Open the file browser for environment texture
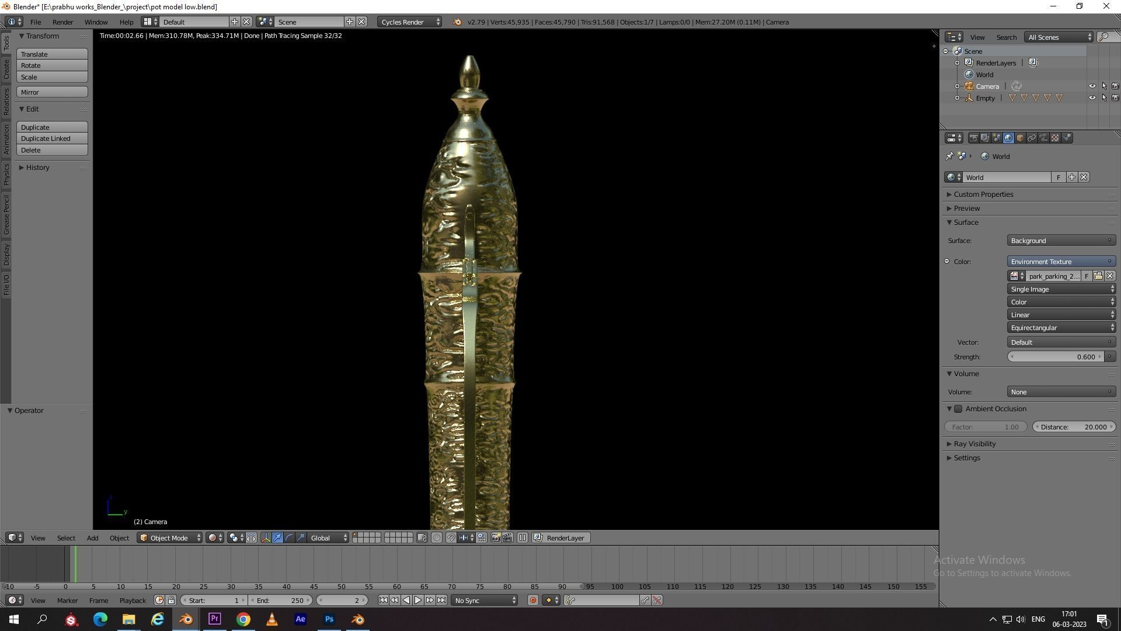Viewport: 1121px width, 631px height. tap(1098, 276)
